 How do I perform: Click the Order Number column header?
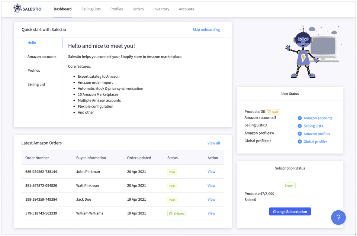[x=37, y=158]
